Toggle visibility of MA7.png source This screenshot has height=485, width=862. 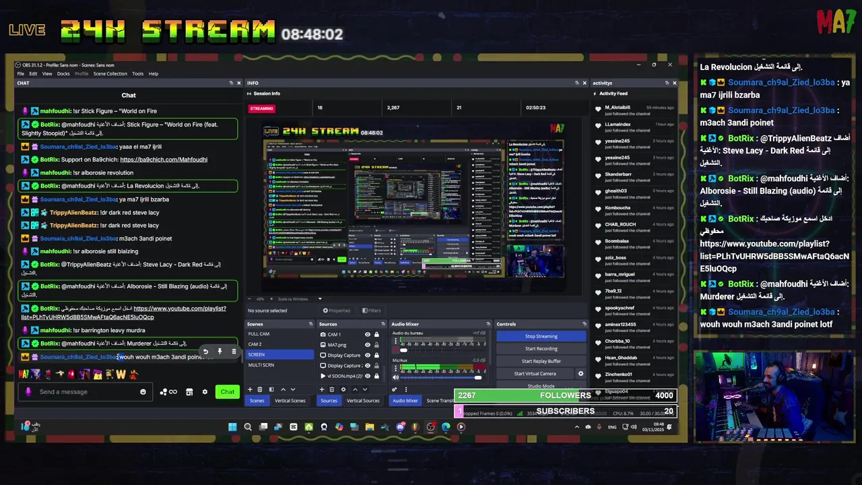click(x=368, y=345)
